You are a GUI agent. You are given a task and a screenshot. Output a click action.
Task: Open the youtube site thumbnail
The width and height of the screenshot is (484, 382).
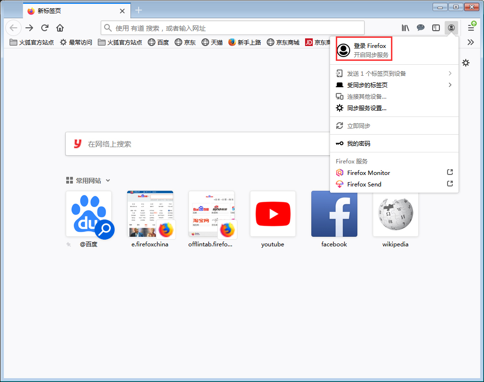(x=273, y=214)
